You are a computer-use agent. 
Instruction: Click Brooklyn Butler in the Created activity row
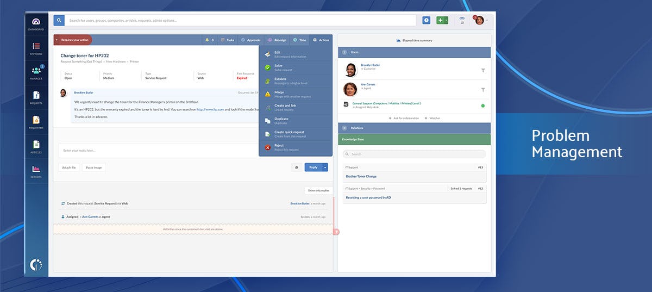299,203
